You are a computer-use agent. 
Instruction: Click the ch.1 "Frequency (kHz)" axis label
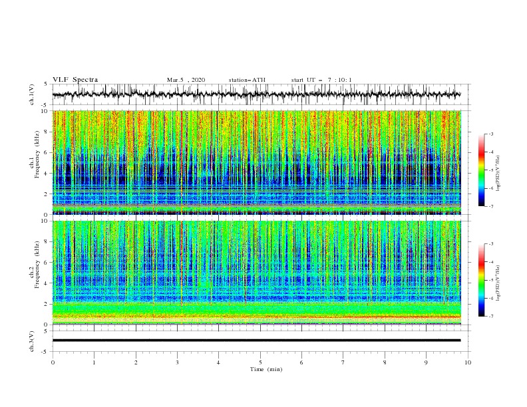pyautogui.click(x=37, y=153)
